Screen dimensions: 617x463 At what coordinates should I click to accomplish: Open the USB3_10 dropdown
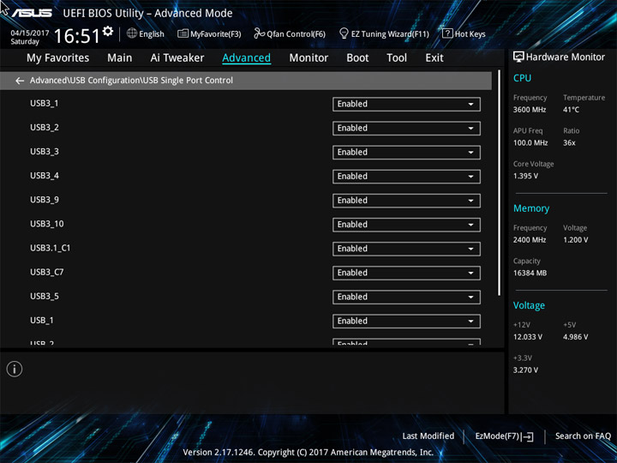click(406, 225)
